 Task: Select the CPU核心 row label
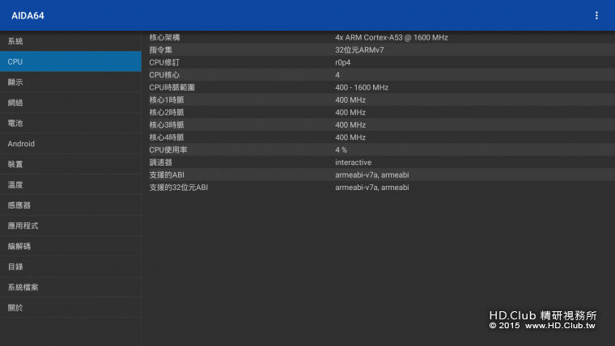click(164, 75)
